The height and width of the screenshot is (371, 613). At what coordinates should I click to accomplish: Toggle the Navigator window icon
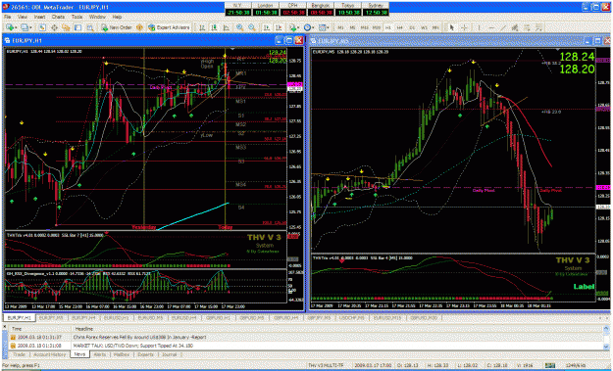pos(66,27)
